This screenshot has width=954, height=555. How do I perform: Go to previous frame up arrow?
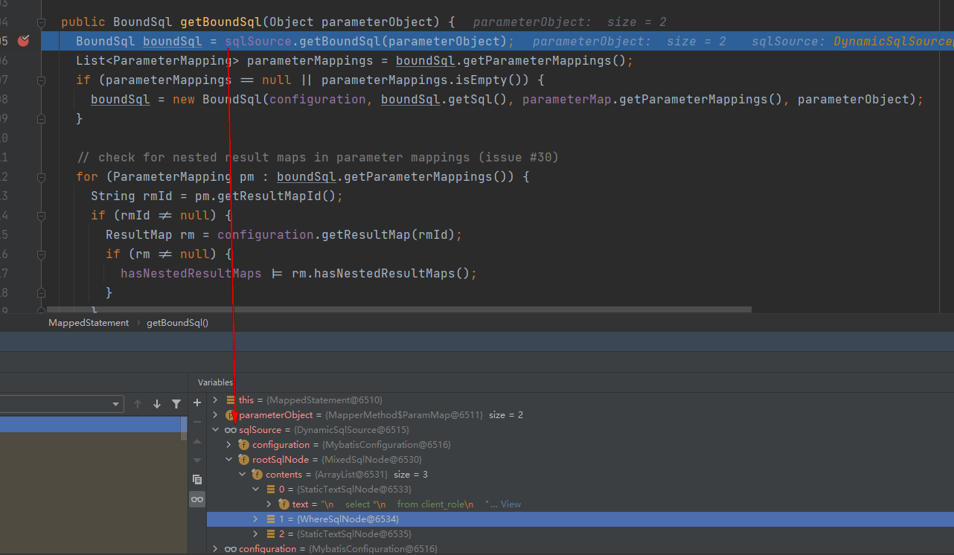click(138, 404)
